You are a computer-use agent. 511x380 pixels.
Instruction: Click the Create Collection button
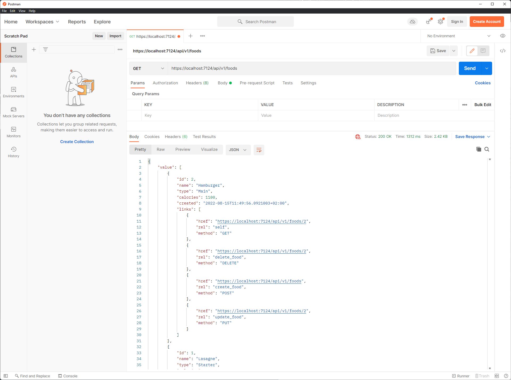coord(77,141)
